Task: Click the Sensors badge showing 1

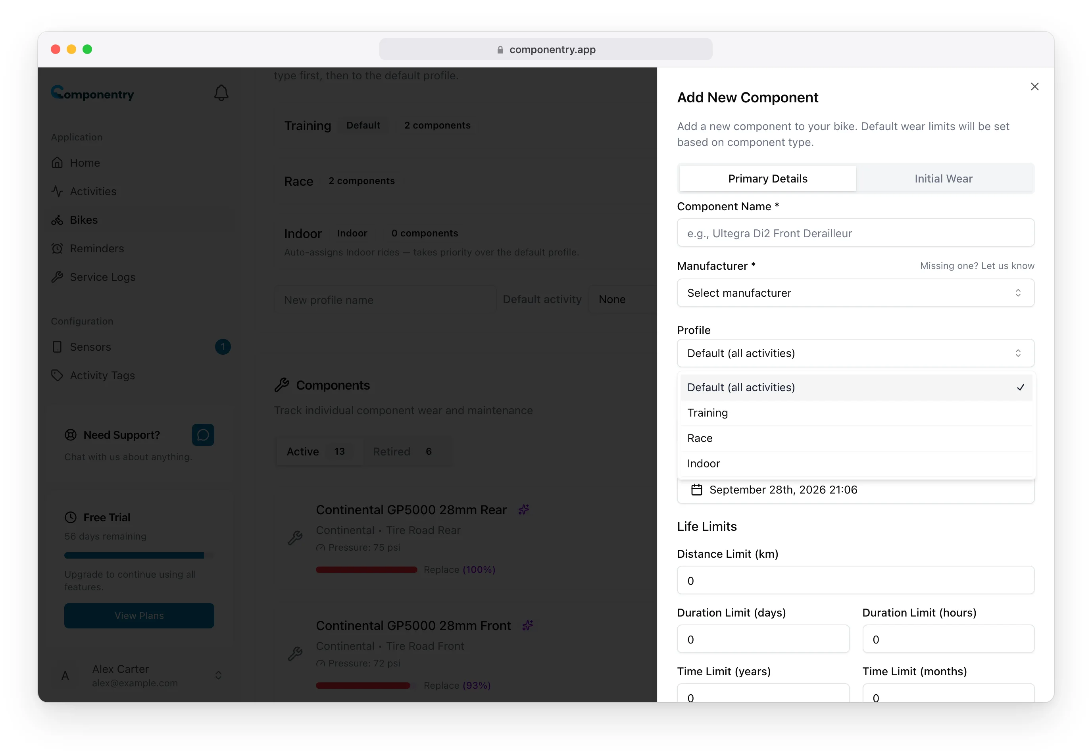Action: 223,347
